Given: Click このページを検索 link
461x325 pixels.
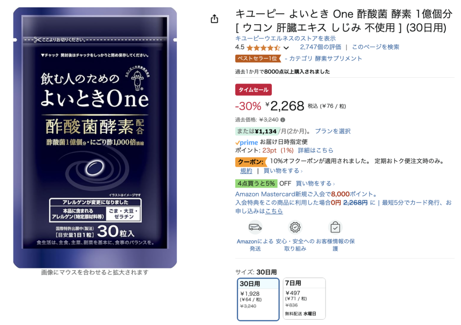Looking at the screenshot, I should pos(375,47).
